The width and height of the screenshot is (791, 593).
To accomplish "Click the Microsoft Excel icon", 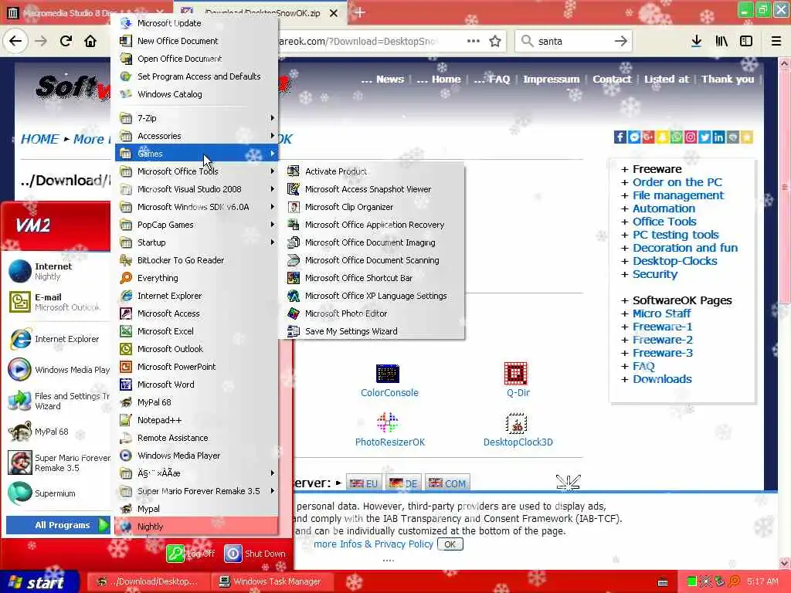I will [x=126, y=331].
